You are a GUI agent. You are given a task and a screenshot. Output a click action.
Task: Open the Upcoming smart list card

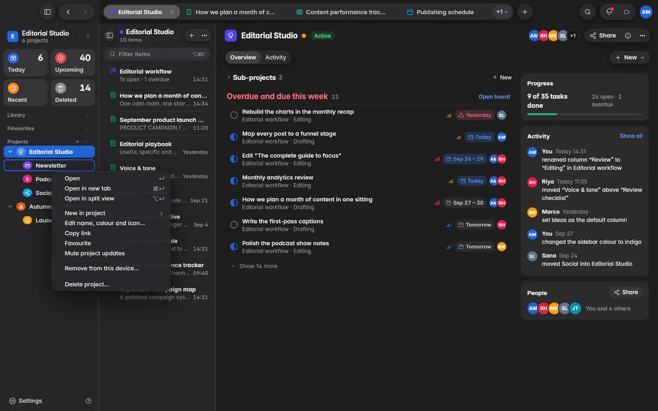click(x=72, y=63)
